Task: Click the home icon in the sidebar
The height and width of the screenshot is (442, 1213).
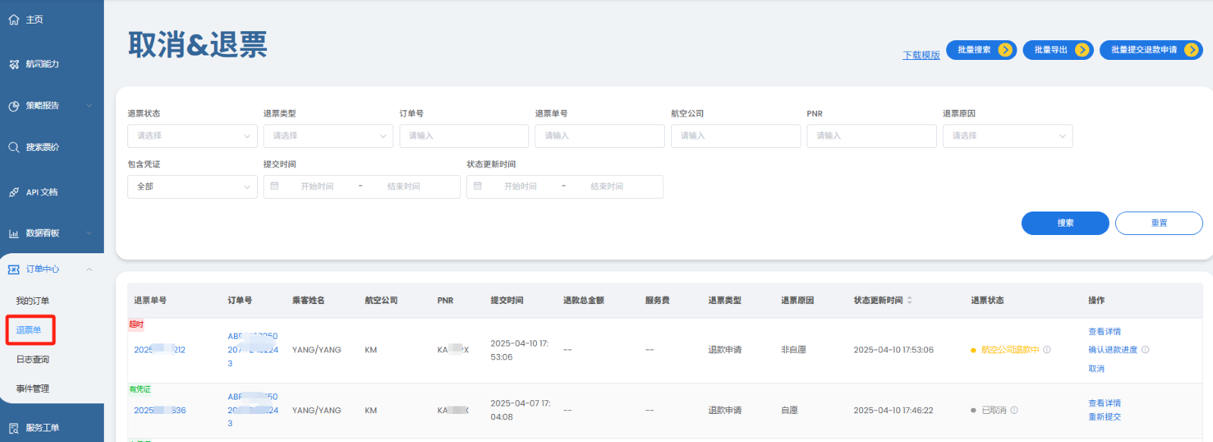Action: click(14, 20)
